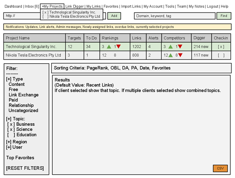Sort results by Favorites criteria
Screen dimensions: 235x178
tap(161, 68)
